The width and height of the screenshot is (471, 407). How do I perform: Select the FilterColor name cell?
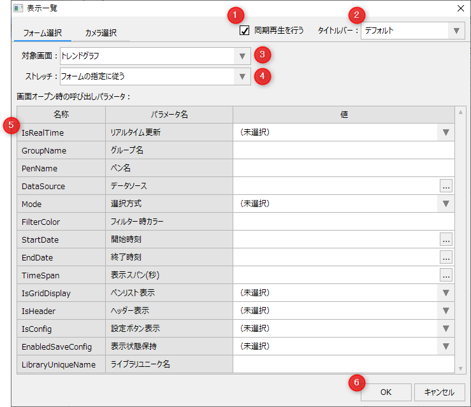61,222
